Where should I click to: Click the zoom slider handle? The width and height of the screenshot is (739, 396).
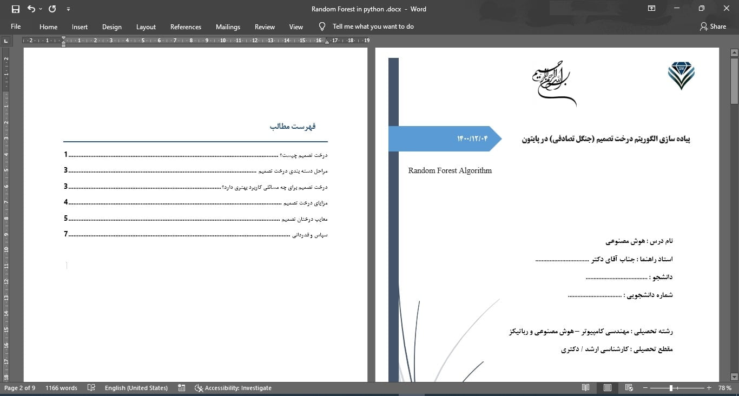671,388
